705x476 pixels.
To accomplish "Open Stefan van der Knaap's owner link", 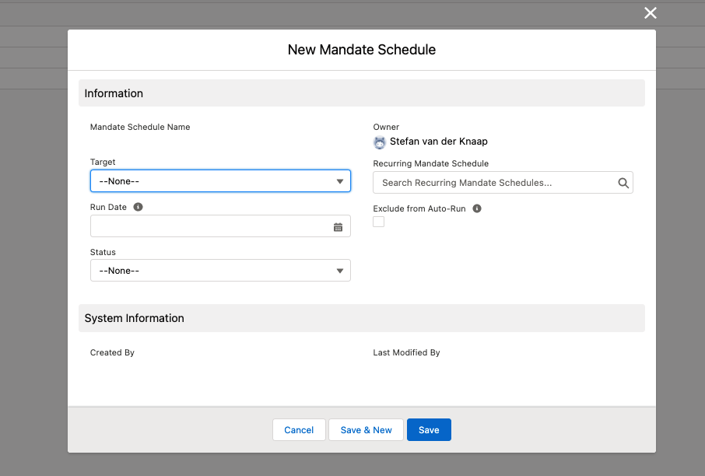I will pos(438,141).
